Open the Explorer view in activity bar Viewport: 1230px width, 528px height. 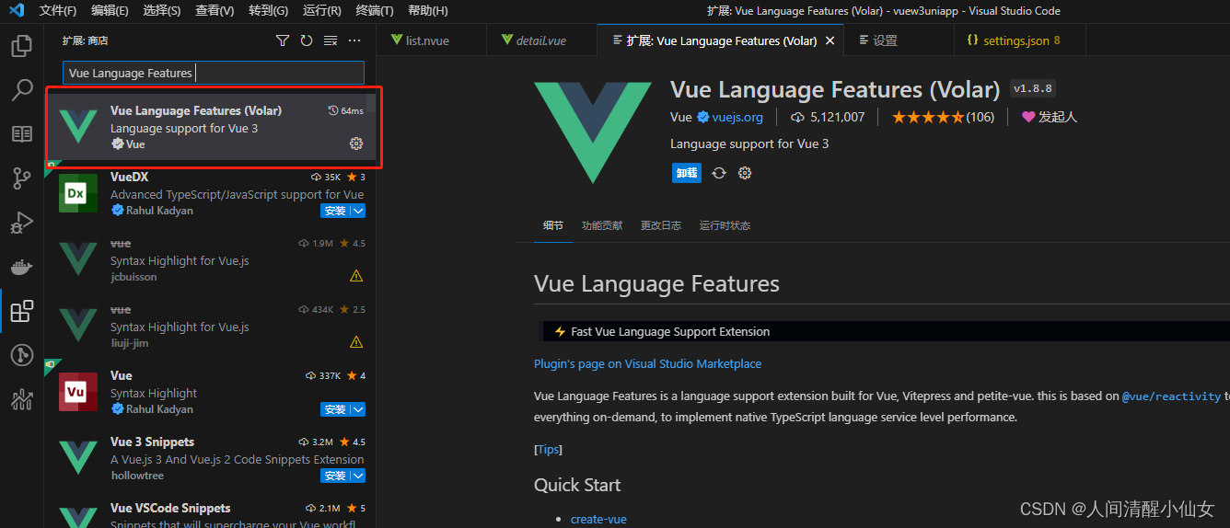tap(21, 45)
